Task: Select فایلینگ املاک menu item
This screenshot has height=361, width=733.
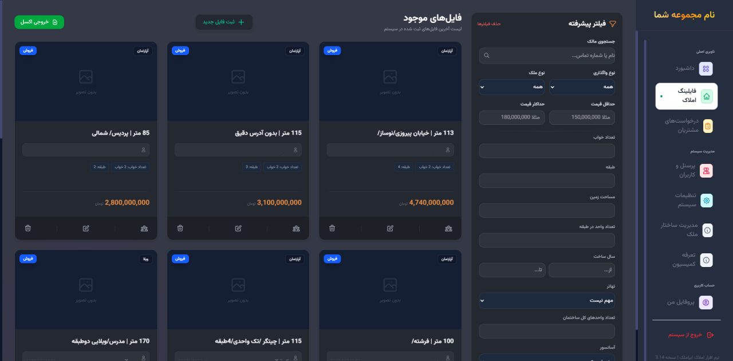Action: 687,96
